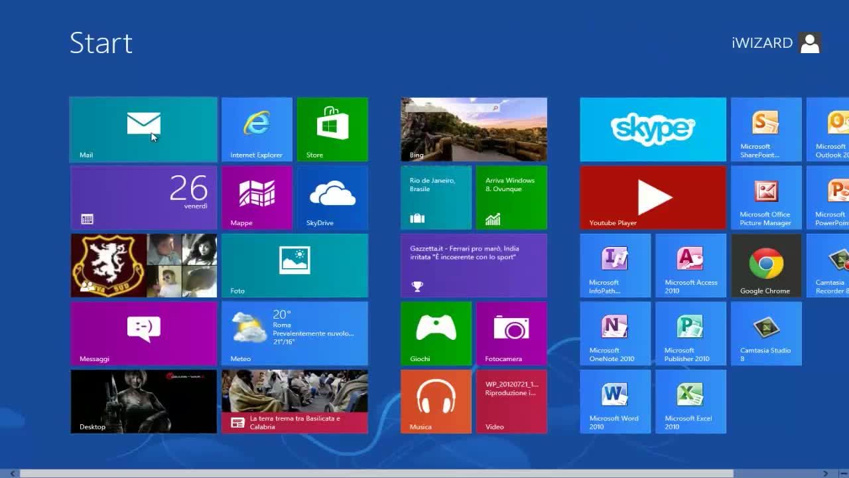Open the Meteo weather tile for Roma
849x478 pixels.
(x=294, y=333)
